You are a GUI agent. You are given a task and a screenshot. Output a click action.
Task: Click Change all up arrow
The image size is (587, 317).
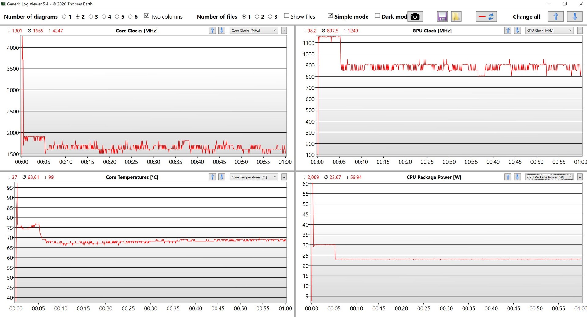click(x=556, y=16)
